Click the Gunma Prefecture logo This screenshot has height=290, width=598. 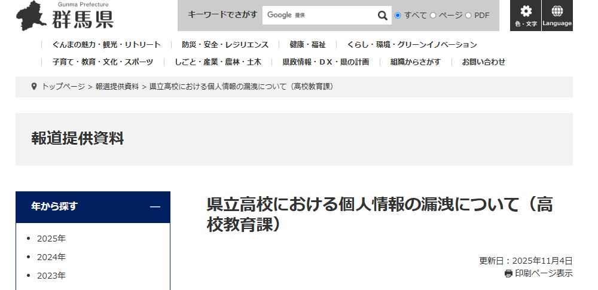(65, 16)
